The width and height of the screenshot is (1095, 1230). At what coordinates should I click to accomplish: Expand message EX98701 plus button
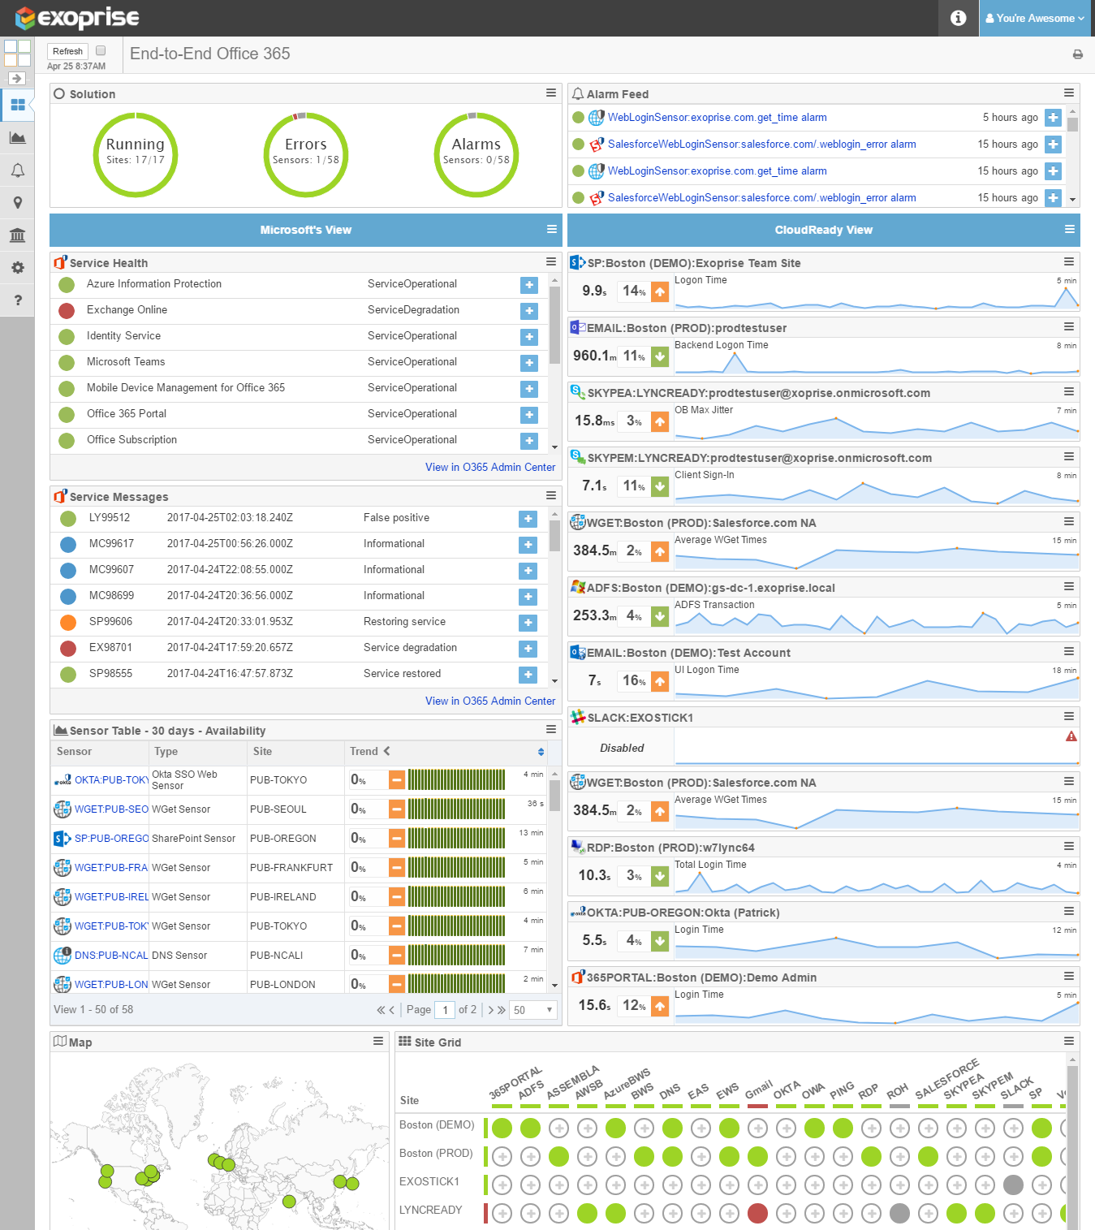(x=528, y=649)
